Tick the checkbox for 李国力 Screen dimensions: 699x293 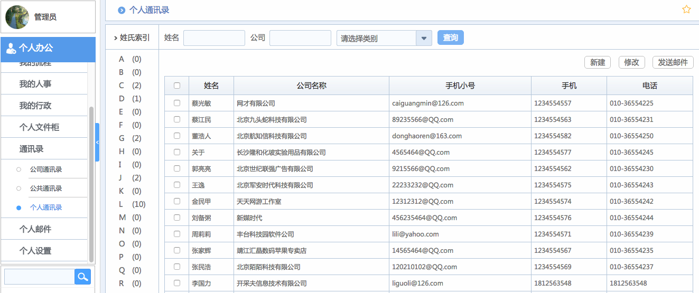(x=177, y=283)
